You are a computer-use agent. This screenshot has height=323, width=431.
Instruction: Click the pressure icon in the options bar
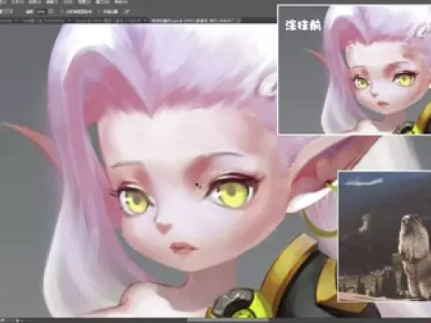pyautogui.click(x=127, y=11)
